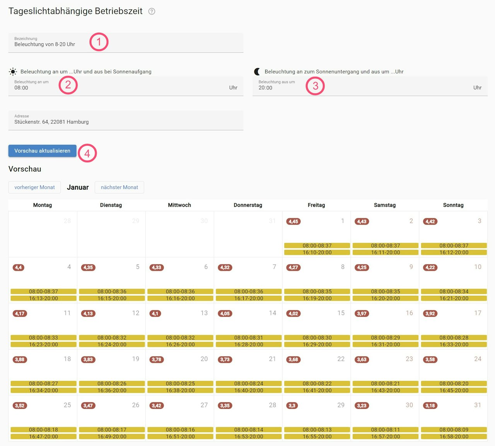Image resolution: width=495 pixels, height=446 pixels.
Task: Click the 4,33 badge on January 6
Action: pyautogui.click(x=157, y=268)
